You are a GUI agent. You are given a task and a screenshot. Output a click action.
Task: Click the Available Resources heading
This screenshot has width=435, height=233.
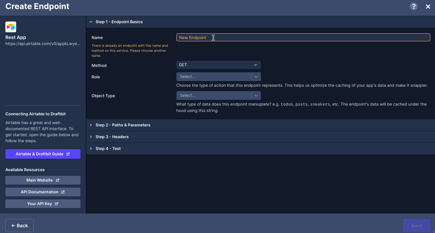coord(25,170)
